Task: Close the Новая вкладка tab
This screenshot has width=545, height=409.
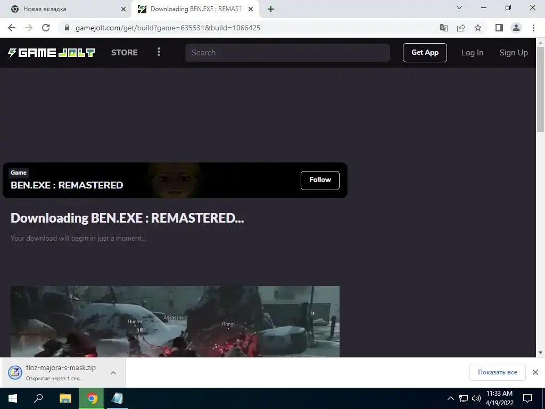Action: pyautogui.click(x=123, y=9)
